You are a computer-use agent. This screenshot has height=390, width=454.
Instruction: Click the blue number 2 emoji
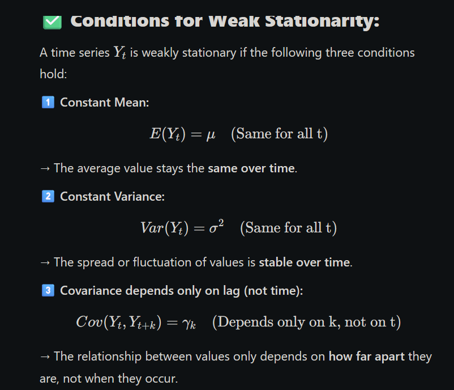pyautogui.click(x=48, y=196)
